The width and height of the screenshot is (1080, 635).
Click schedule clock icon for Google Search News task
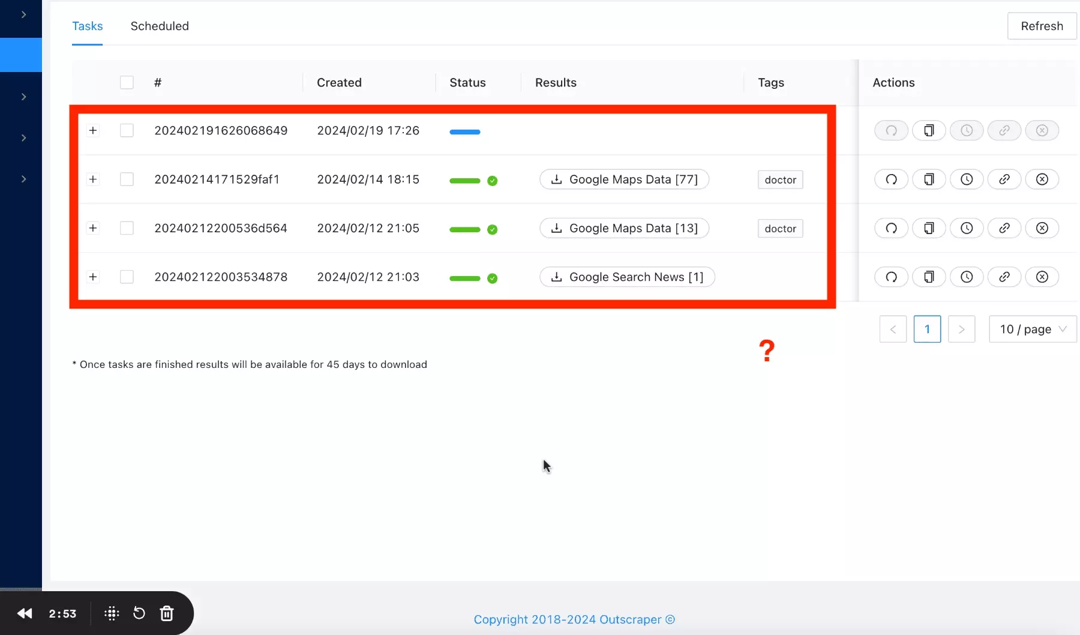click(967, 277)
